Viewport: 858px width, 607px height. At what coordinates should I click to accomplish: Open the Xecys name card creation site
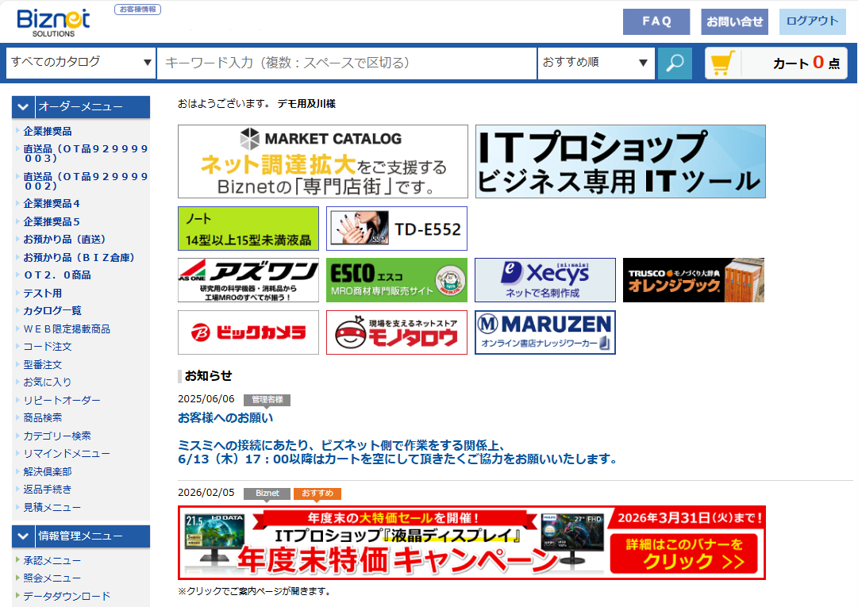click(544, 280)
